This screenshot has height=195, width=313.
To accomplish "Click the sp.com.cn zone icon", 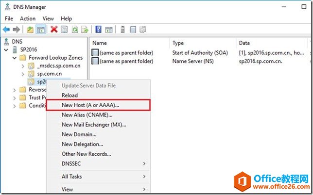I will point(31,74).
